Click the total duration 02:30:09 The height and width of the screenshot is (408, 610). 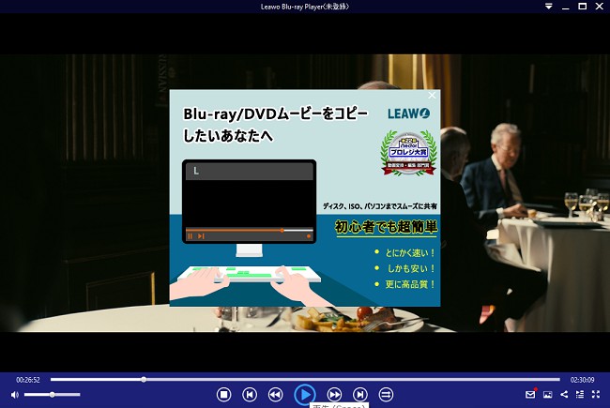[x=583, y=380]
